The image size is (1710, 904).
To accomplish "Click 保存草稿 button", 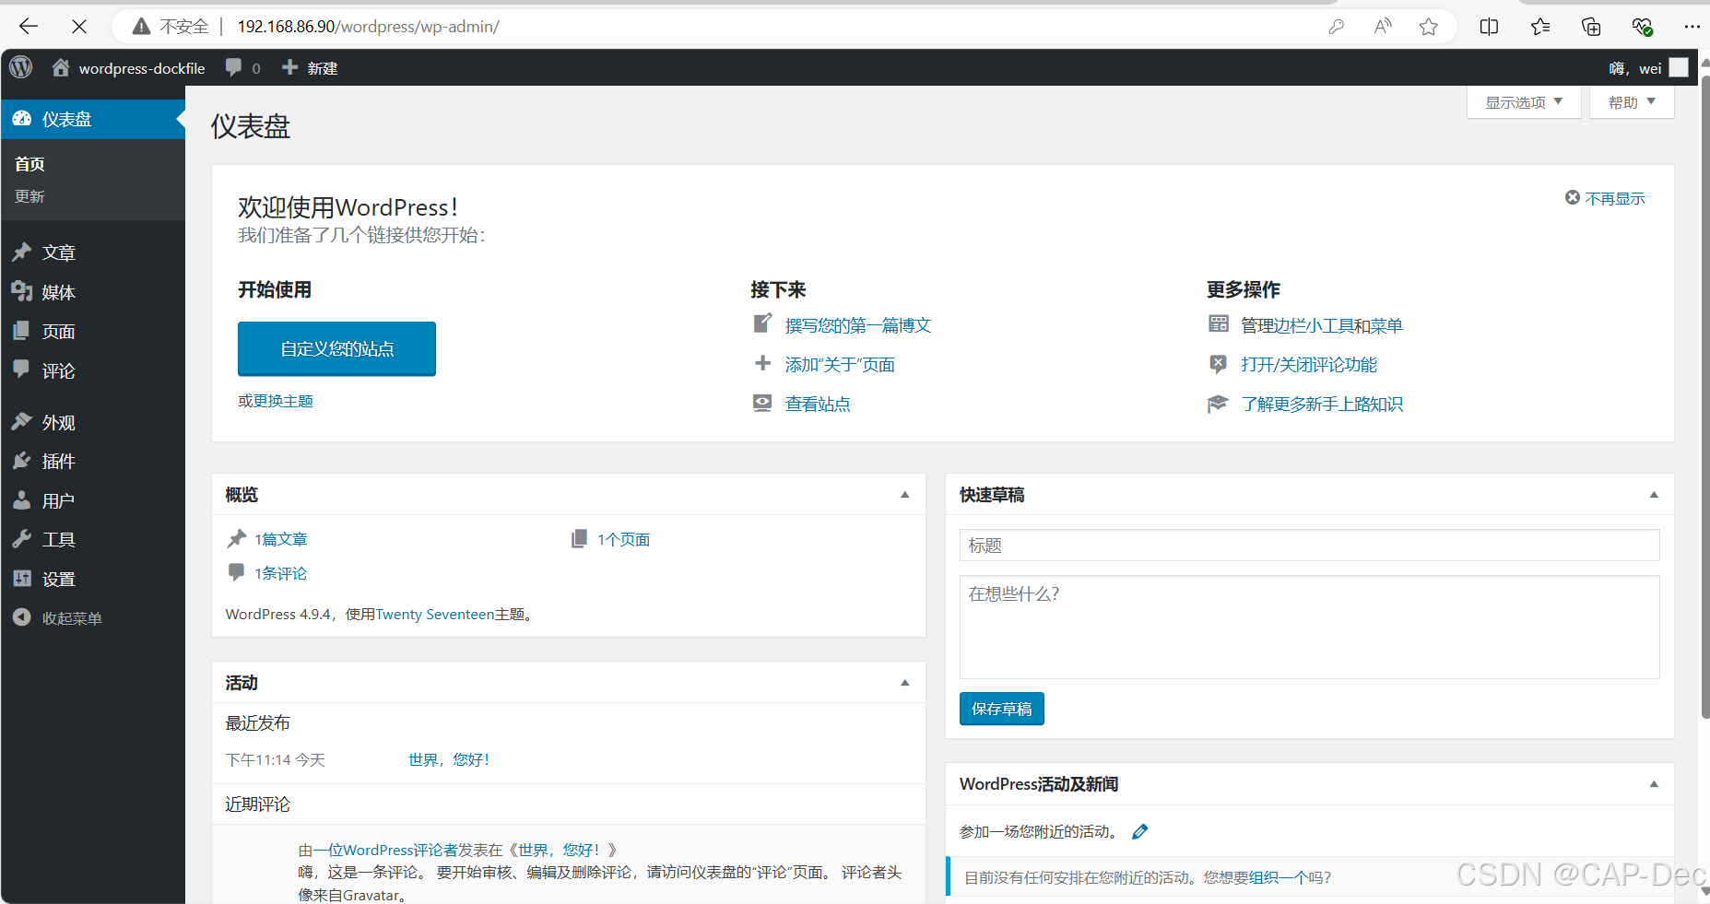I will click(1002, 709).
